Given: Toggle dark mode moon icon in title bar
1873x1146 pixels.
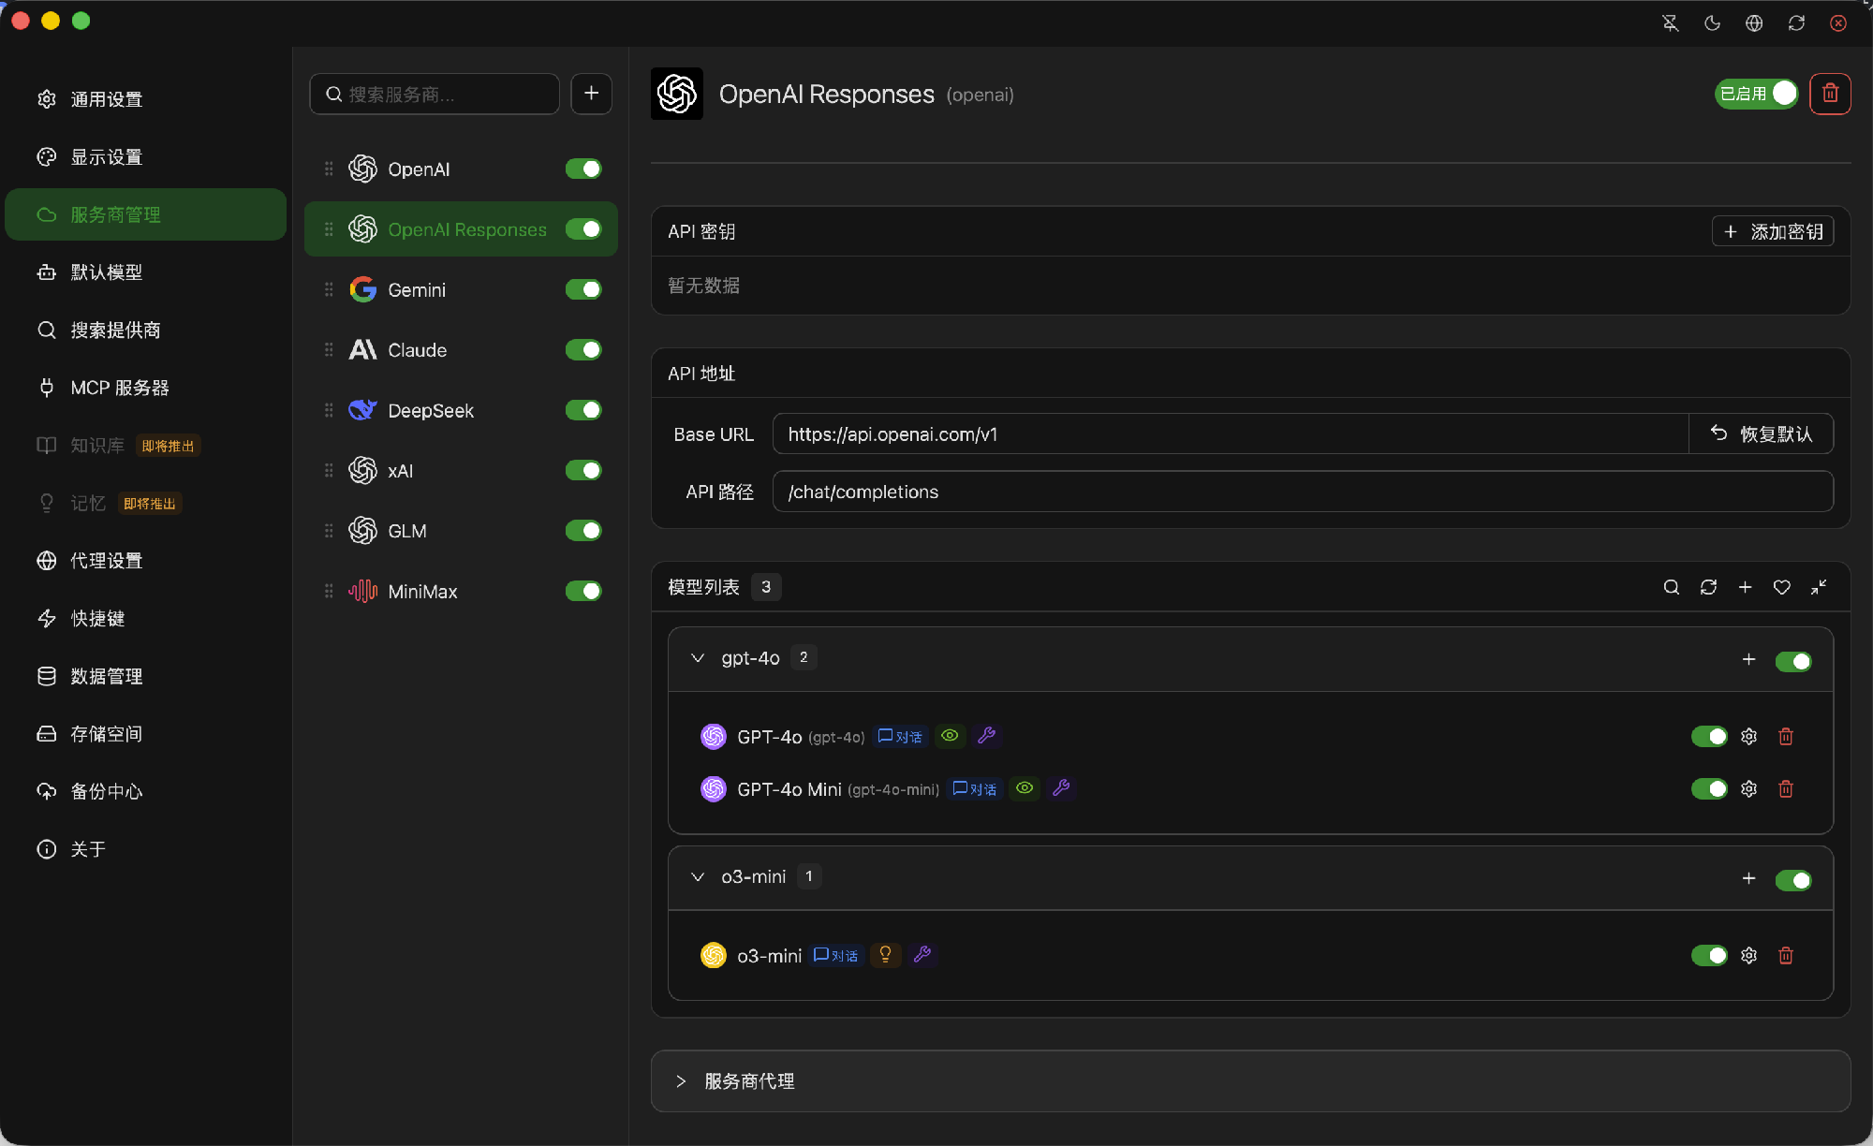Looking at the screenshot, I should click(x=1712, y=22).
